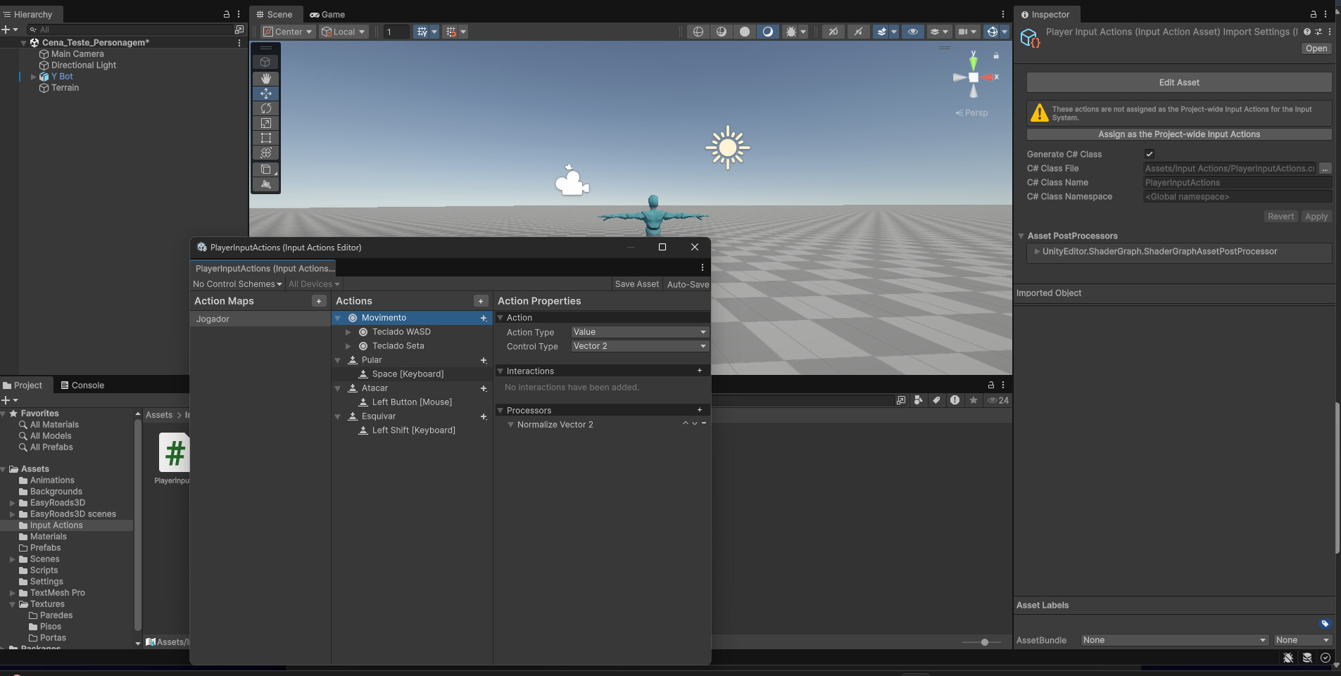Click the Apply button

[x=1316, y=217]
